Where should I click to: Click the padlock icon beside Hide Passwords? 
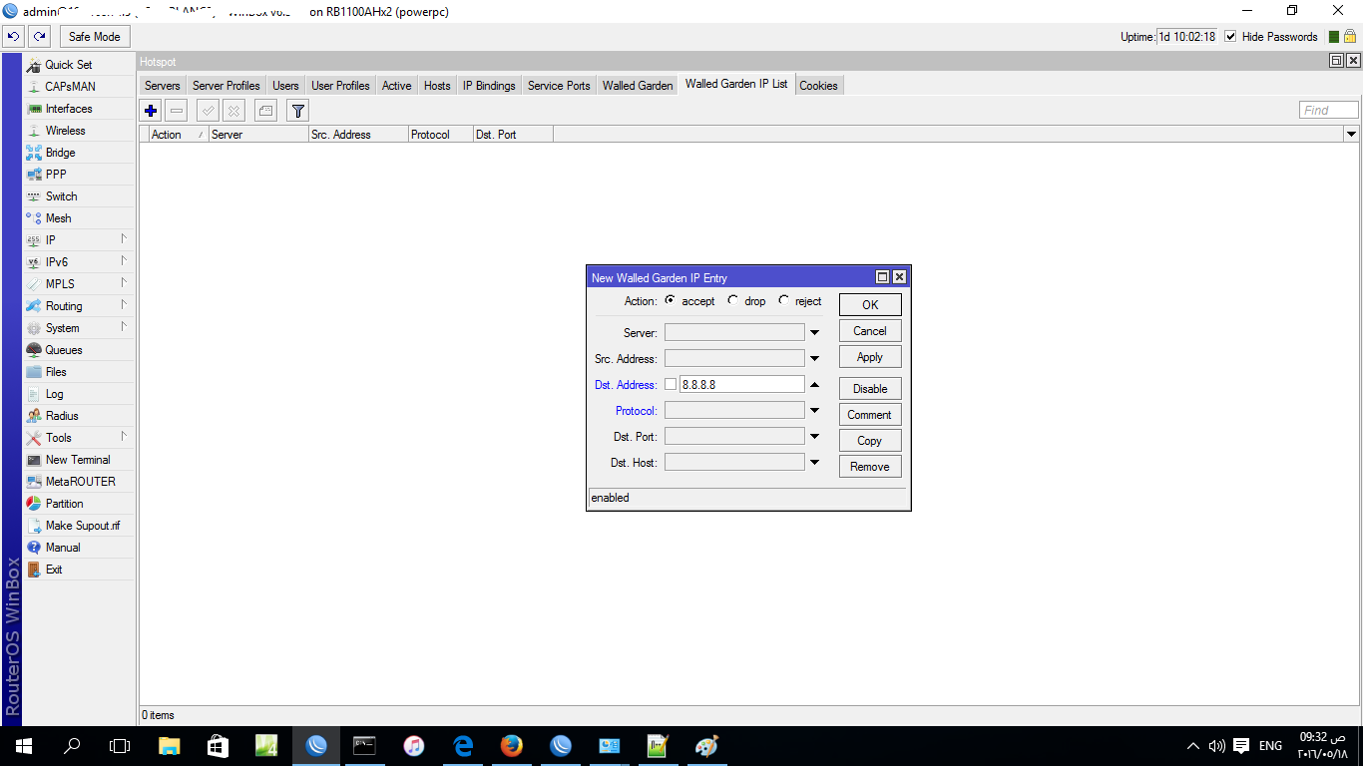tap(1350, 36)
